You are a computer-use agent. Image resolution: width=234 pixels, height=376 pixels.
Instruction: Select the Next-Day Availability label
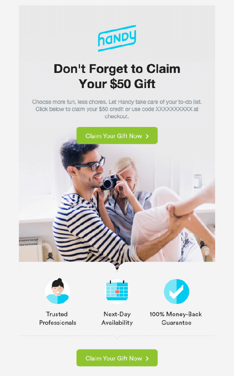click(117, 318)
